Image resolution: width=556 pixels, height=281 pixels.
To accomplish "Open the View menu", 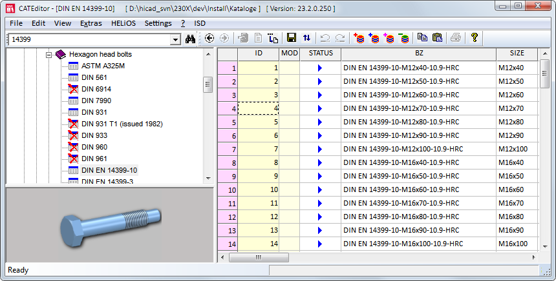I will [63, 23].
